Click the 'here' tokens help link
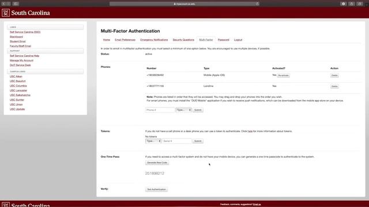 click(250, 131)
